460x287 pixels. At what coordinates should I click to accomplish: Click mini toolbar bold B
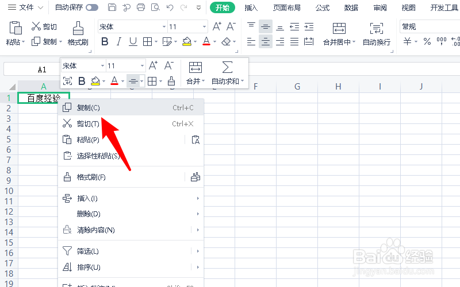(82, 81)
